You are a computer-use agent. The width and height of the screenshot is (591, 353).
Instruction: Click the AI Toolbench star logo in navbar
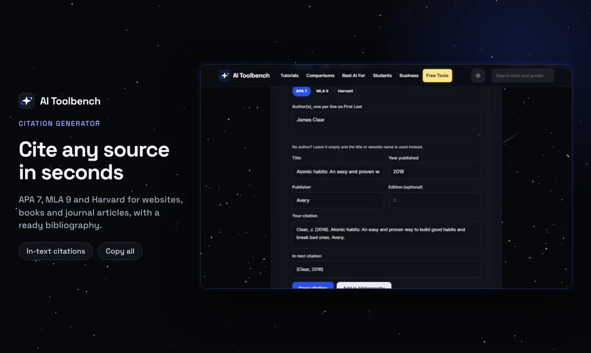coord(224,75)
